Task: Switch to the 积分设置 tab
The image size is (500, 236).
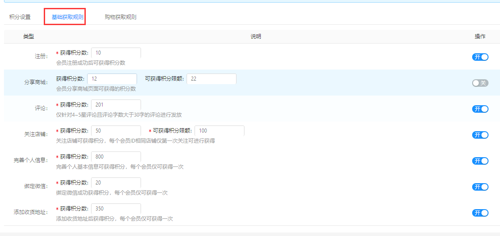Action: [x=20, y=17]
